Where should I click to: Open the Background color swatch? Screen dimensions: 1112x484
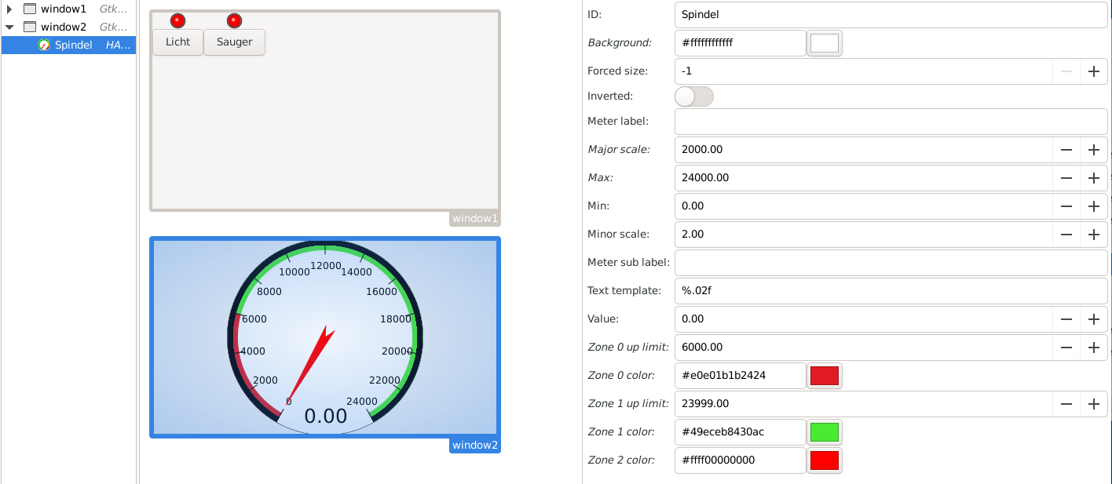[824, 43]
